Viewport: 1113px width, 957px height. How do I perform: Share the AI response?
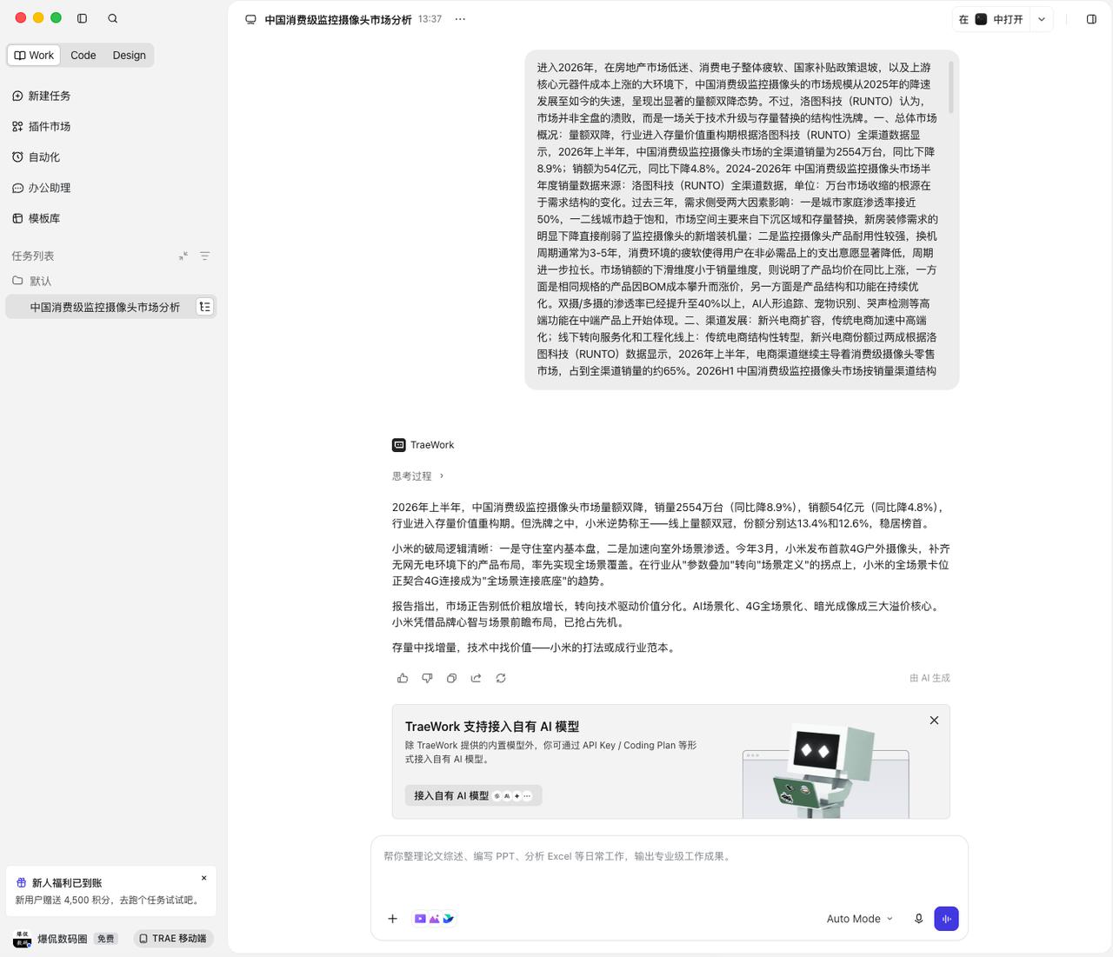point(476,678)
